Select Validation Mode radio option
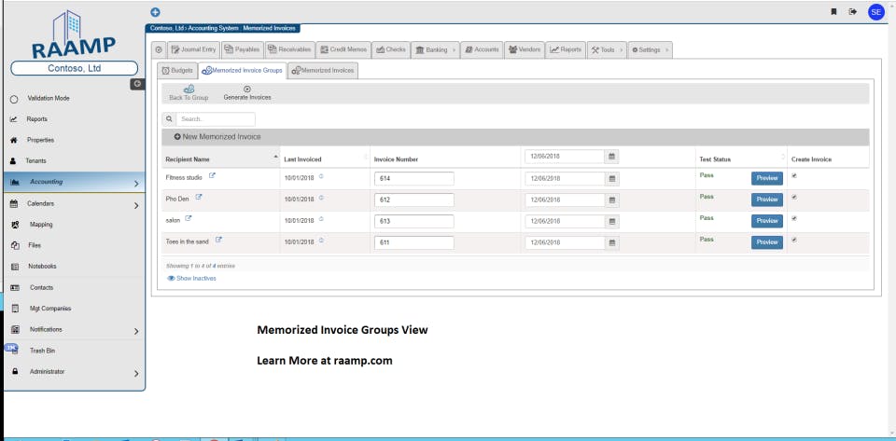896x441 pixels. coord(14,99)
